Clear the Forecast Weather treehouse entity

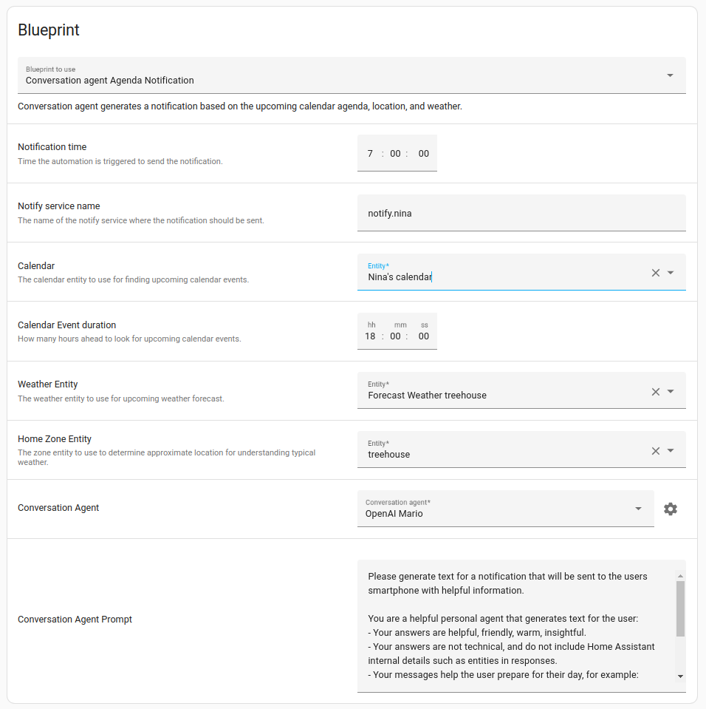pos(655,392)
